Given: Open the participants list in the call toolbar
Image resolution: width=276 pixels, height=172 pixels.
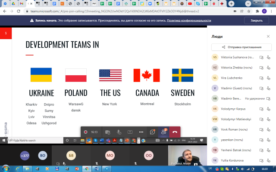Looking at the screenshot, I should coord(164,132).
